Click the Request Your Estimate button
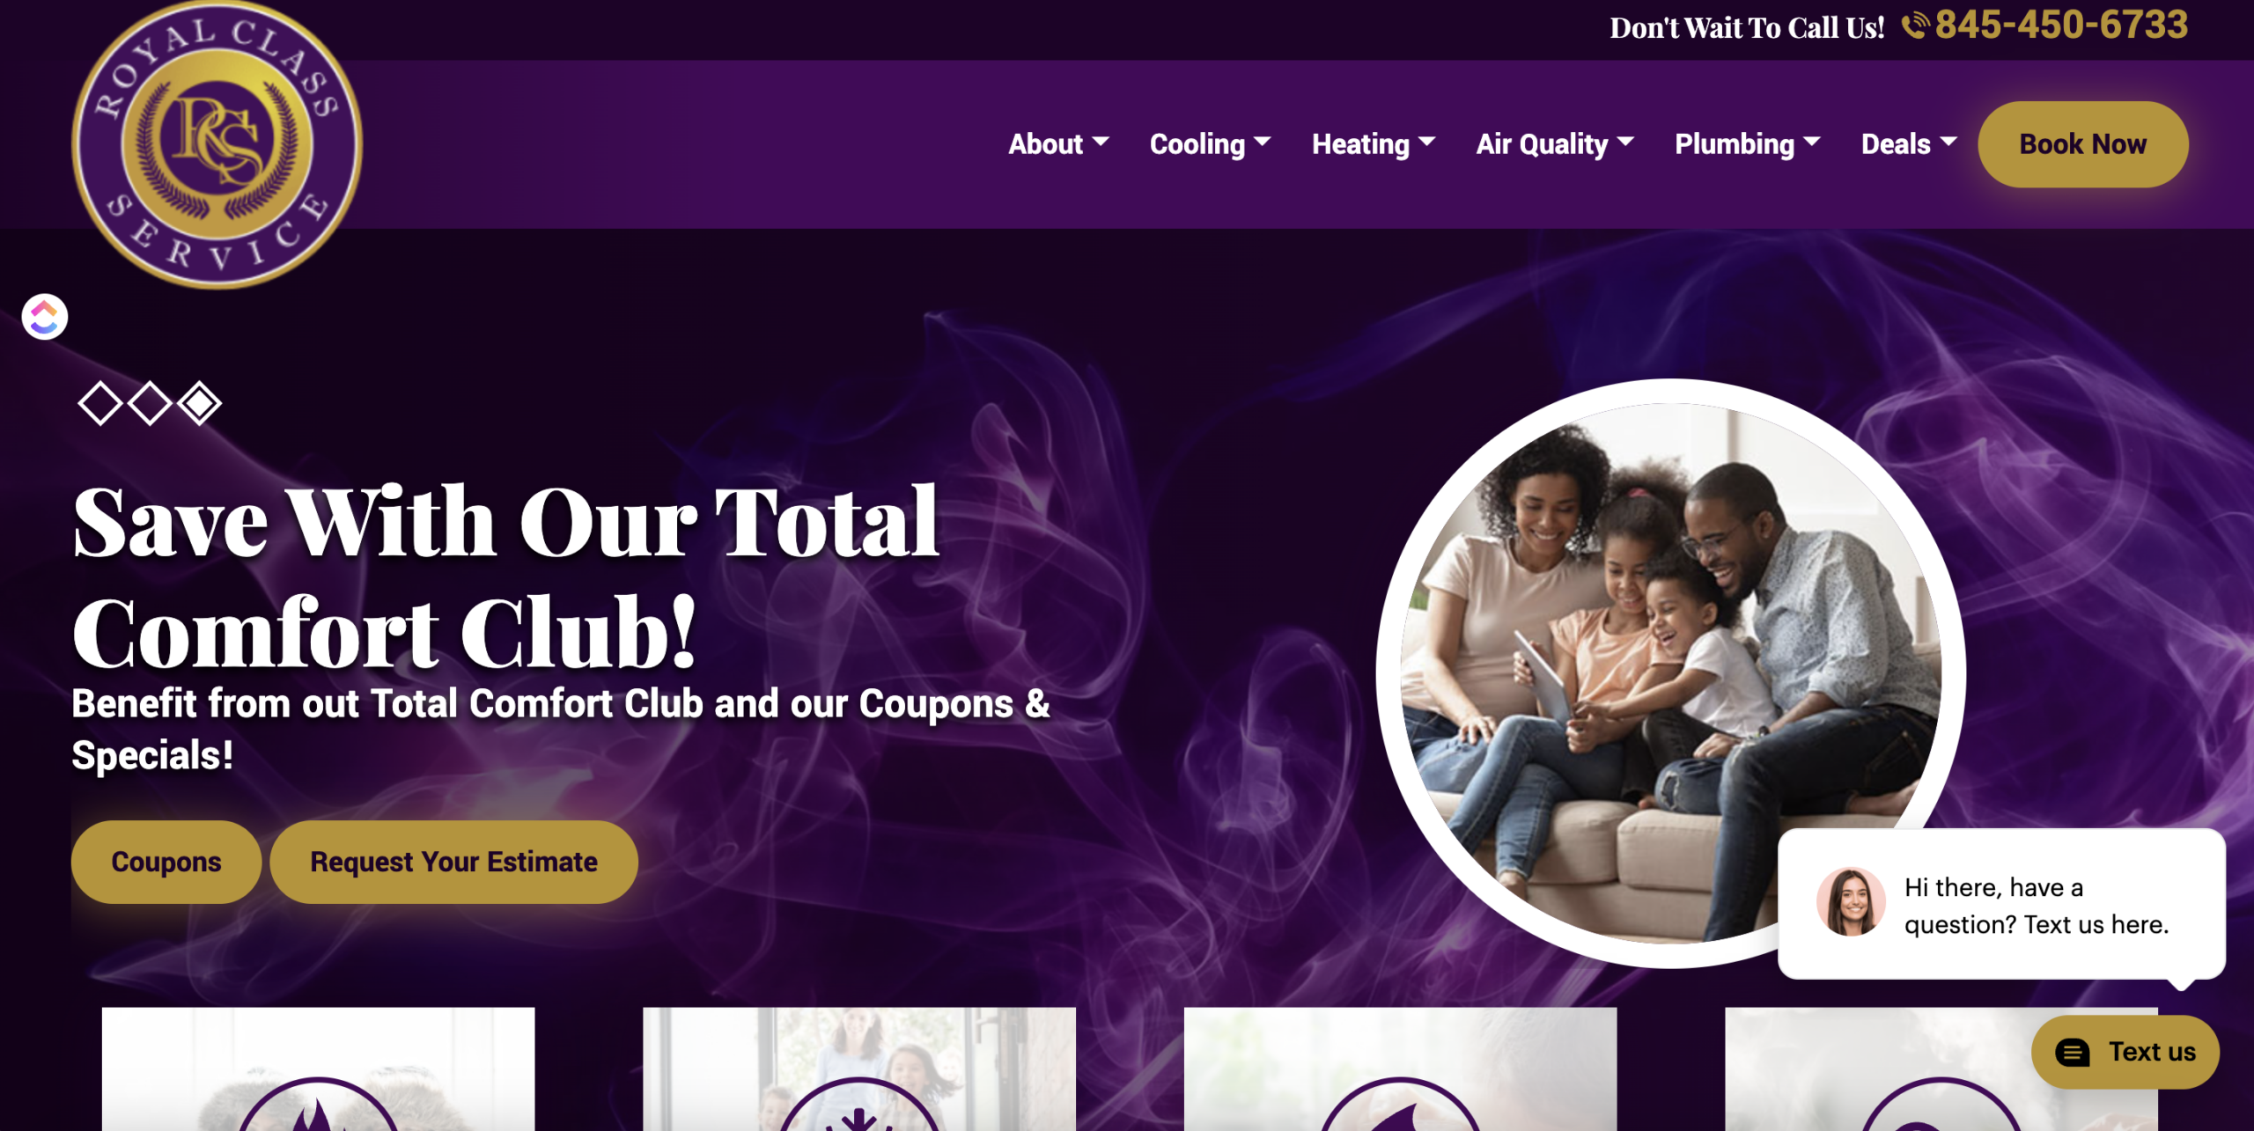 tap(453, 862)
